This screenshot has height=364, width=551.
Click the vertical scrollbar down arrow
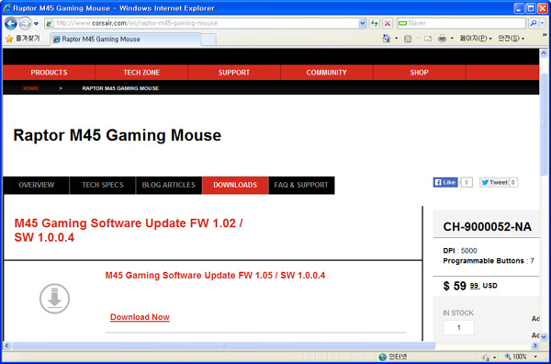click(x=544, y=336)
